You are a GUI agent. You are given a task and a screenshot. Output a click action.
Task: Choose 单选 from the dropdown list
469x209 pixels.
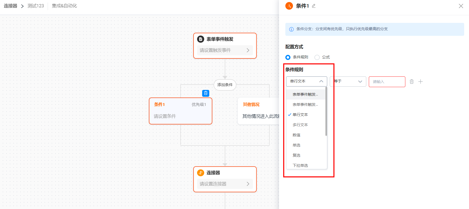tap(306, 145)
